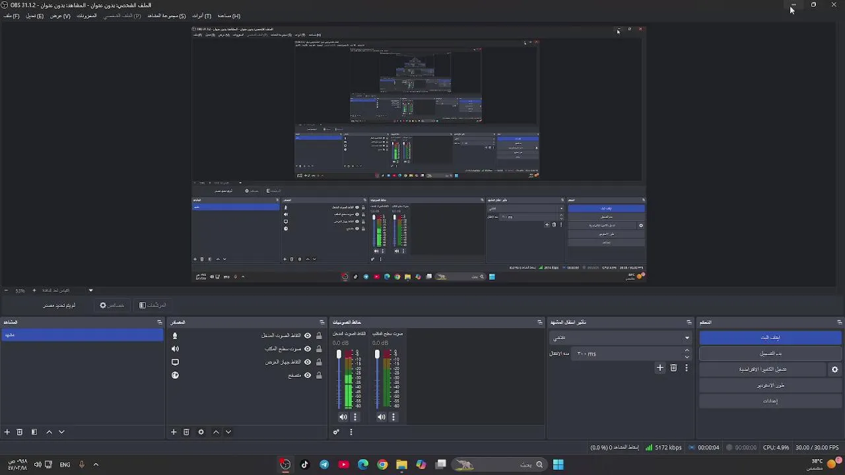Viewport: 845px width, 475px height.
Task: Open options dots for mic audio channel
Action: click(x=355, y=417)
